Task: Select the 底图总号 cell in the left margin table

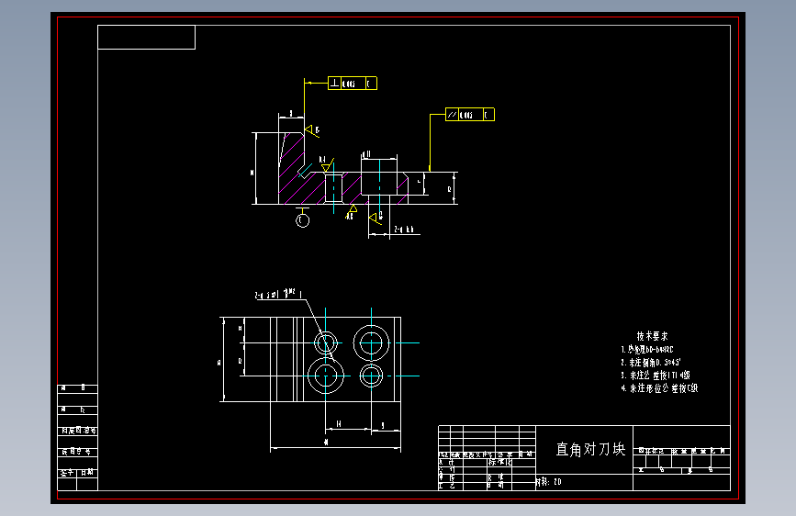Action: (x=78, y=431)
